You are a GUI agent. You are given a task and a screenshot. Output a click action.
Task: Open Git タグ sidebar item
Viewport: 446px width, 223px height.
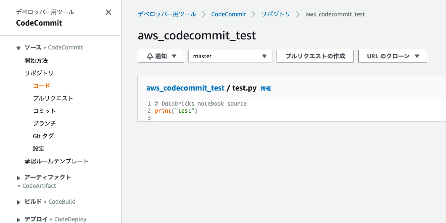43,136
